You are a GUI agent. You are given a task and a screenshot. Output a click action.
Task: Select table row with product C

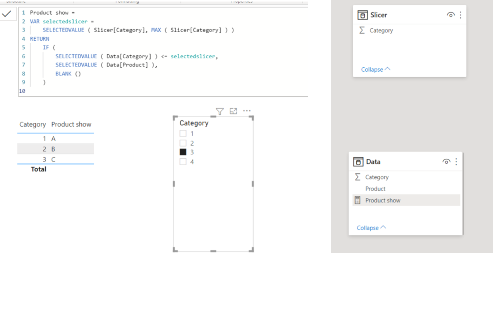55,159
